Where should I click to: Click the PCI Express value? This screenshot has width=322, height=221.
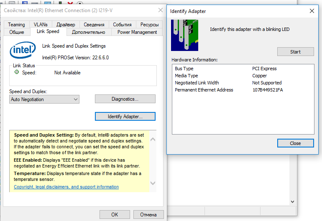(264, 69)
